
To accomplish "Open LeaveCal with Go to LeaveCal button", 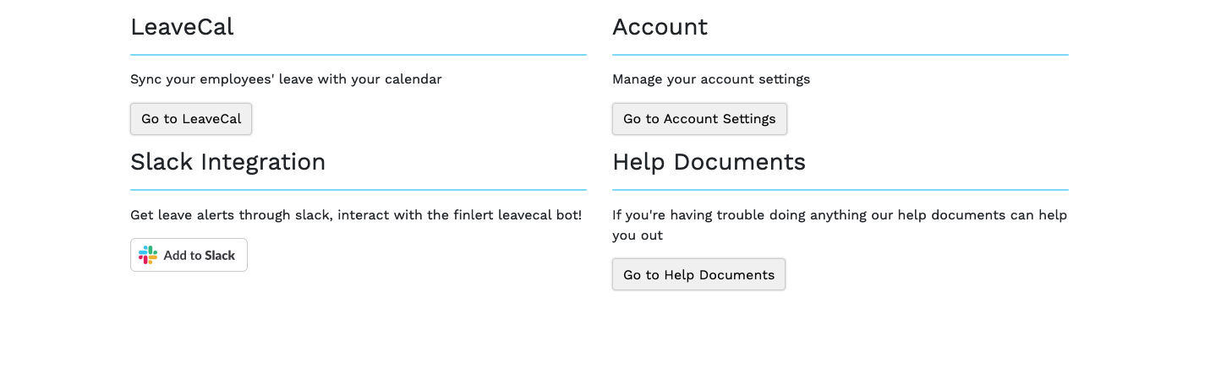I will 191,119.
